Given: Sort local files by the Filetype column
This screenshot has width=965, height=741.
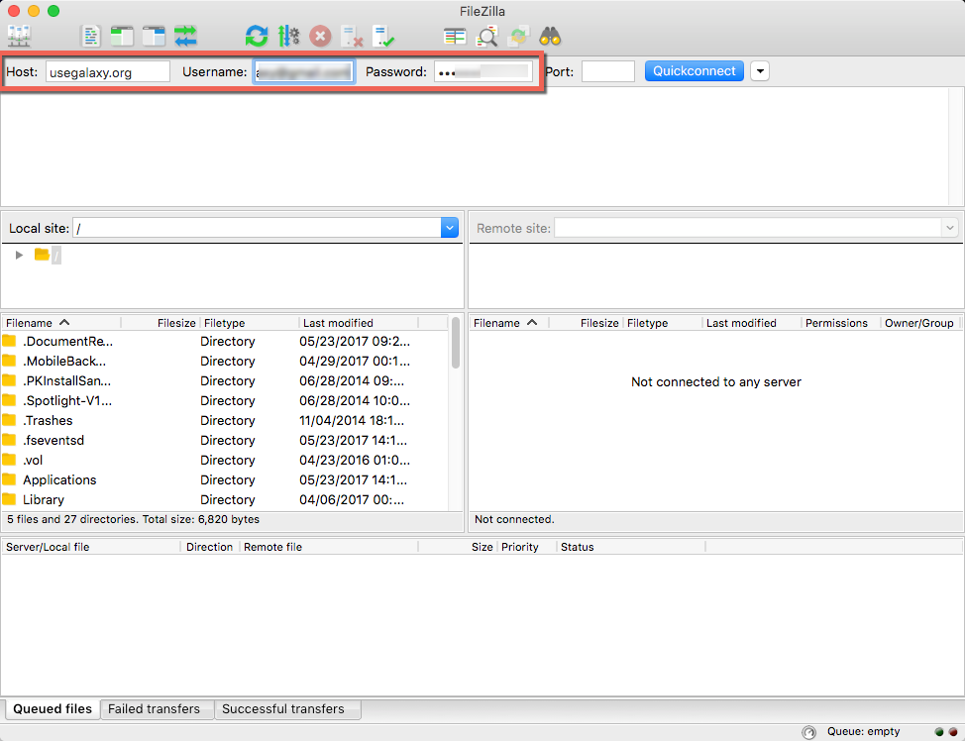Looking at the screenshot, I should click(x=250, y=323).
